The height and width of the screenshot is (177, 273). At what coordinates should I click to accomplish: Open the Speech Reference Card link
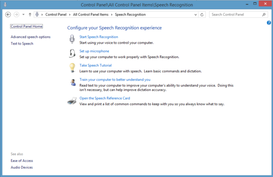pos(104,98)
